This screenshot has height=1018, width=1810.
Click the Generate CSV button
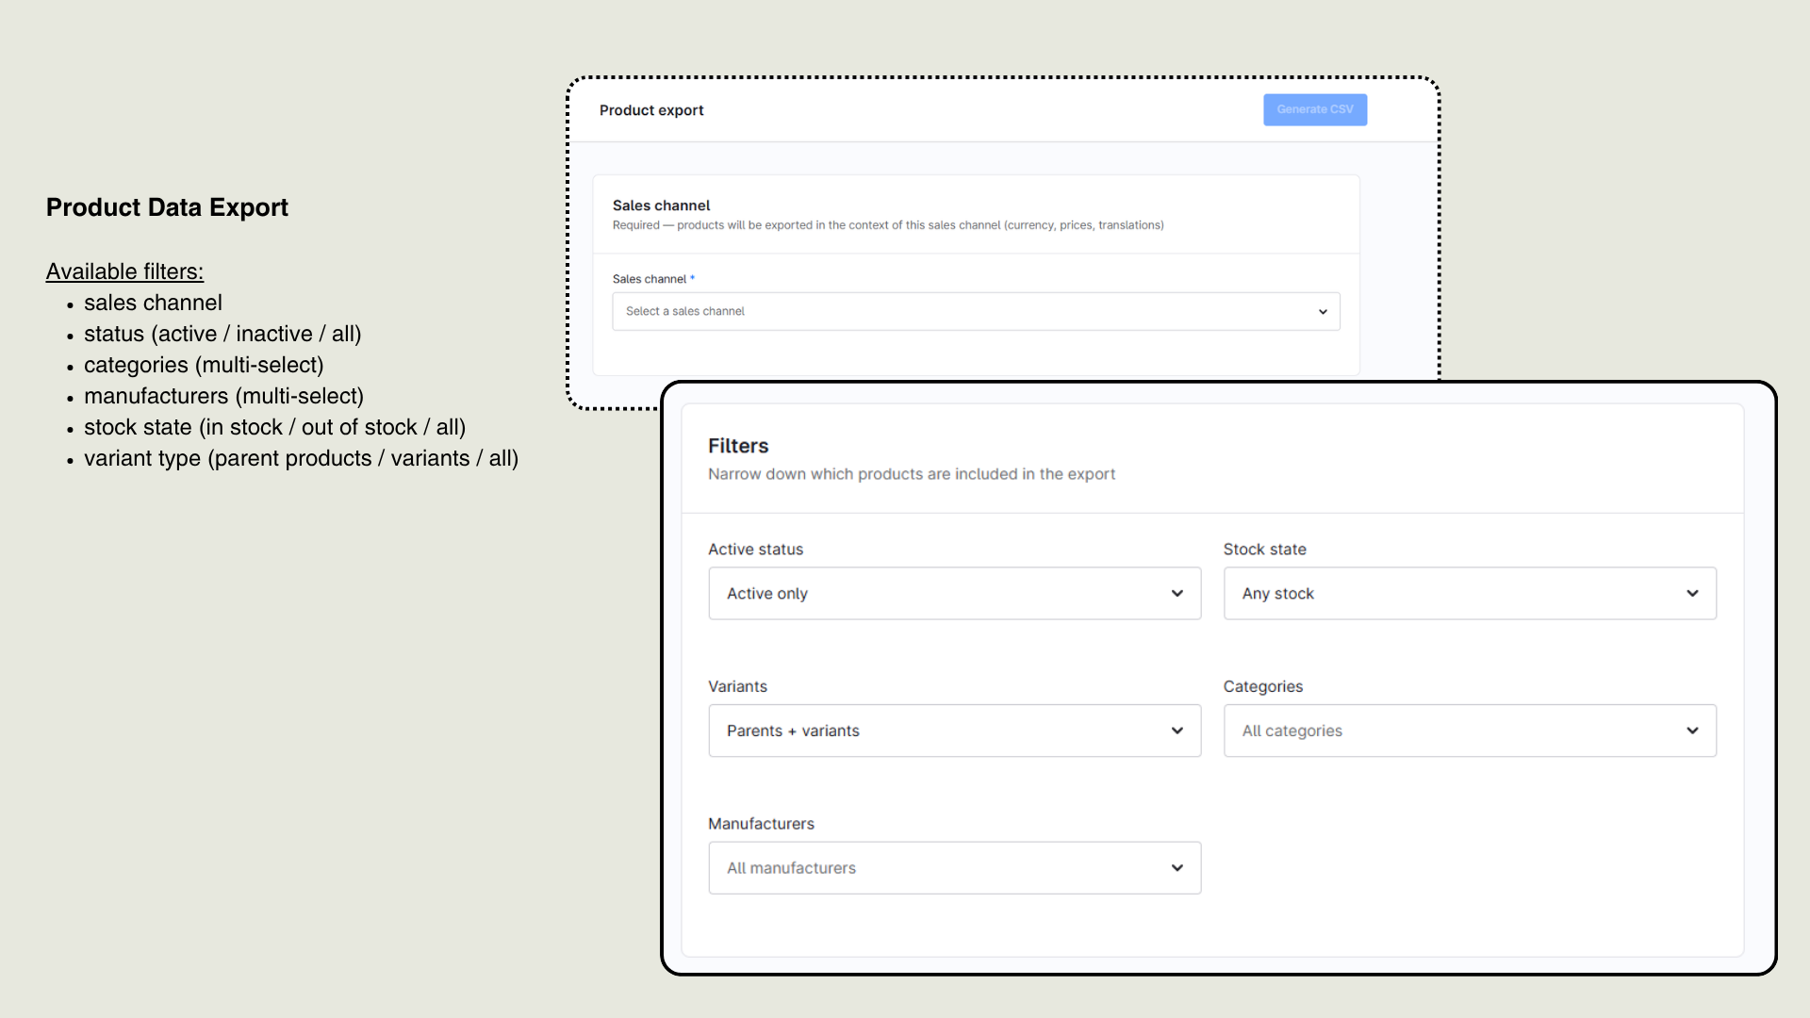coord(1315,109)
